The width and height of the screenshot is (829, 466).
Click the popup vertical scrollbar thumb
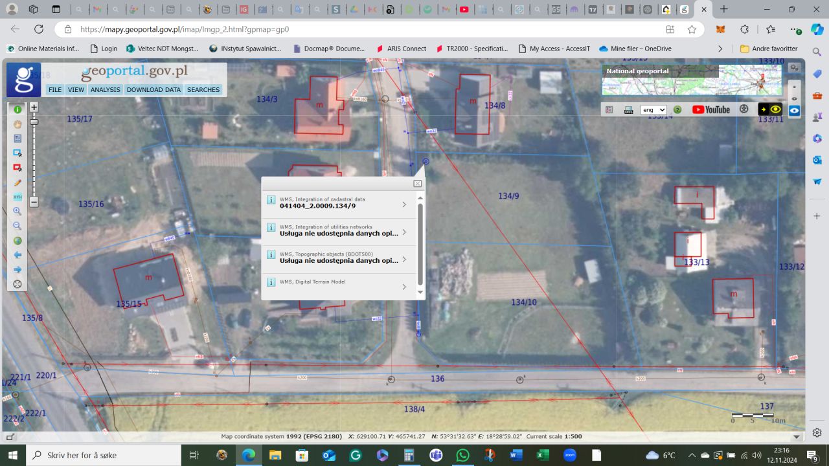click(420, 244)
